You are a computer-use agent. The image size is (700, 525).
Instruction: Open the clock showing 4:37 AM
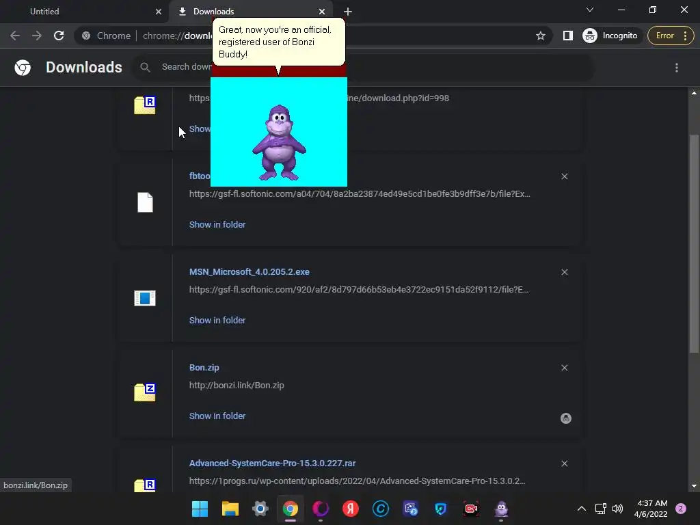(651, 509)
